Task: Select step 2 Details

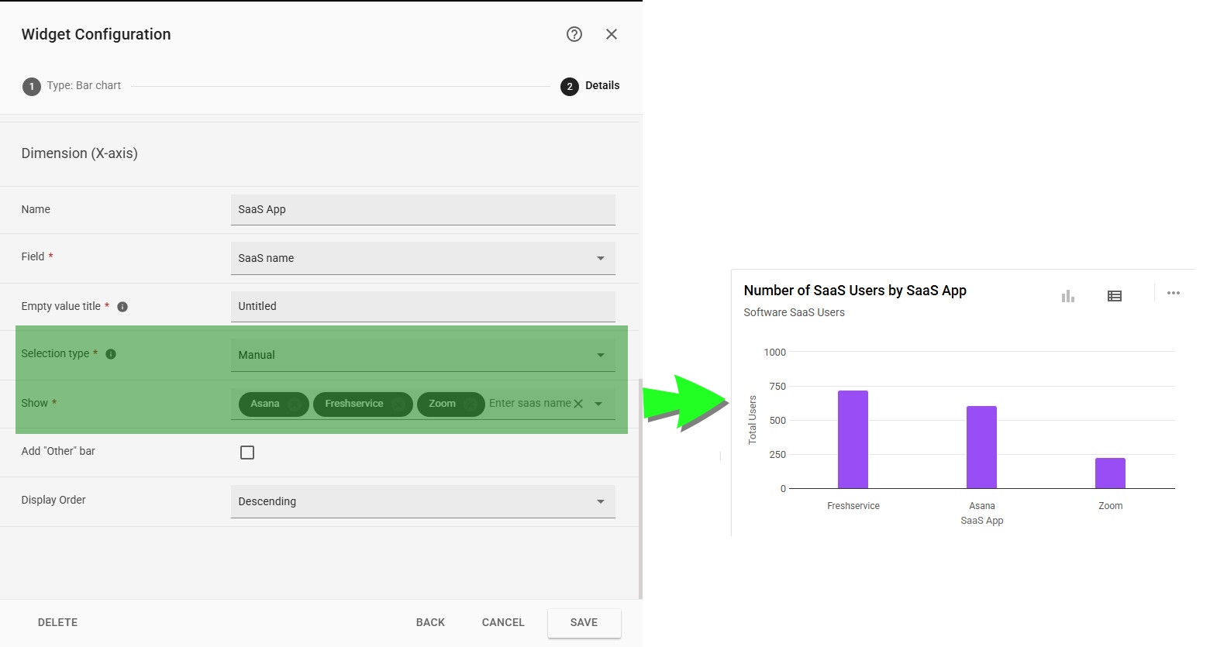Action: 591,86
